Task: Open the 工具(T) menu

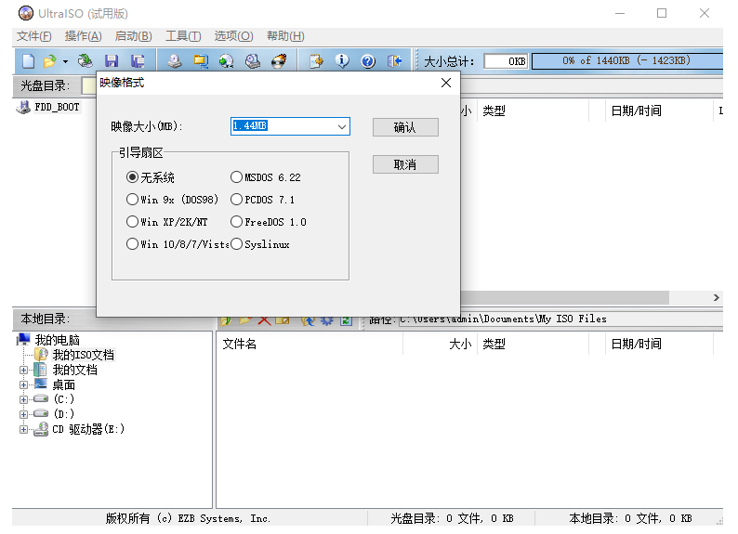Action: pyautogui.click(x=183, y=36)
